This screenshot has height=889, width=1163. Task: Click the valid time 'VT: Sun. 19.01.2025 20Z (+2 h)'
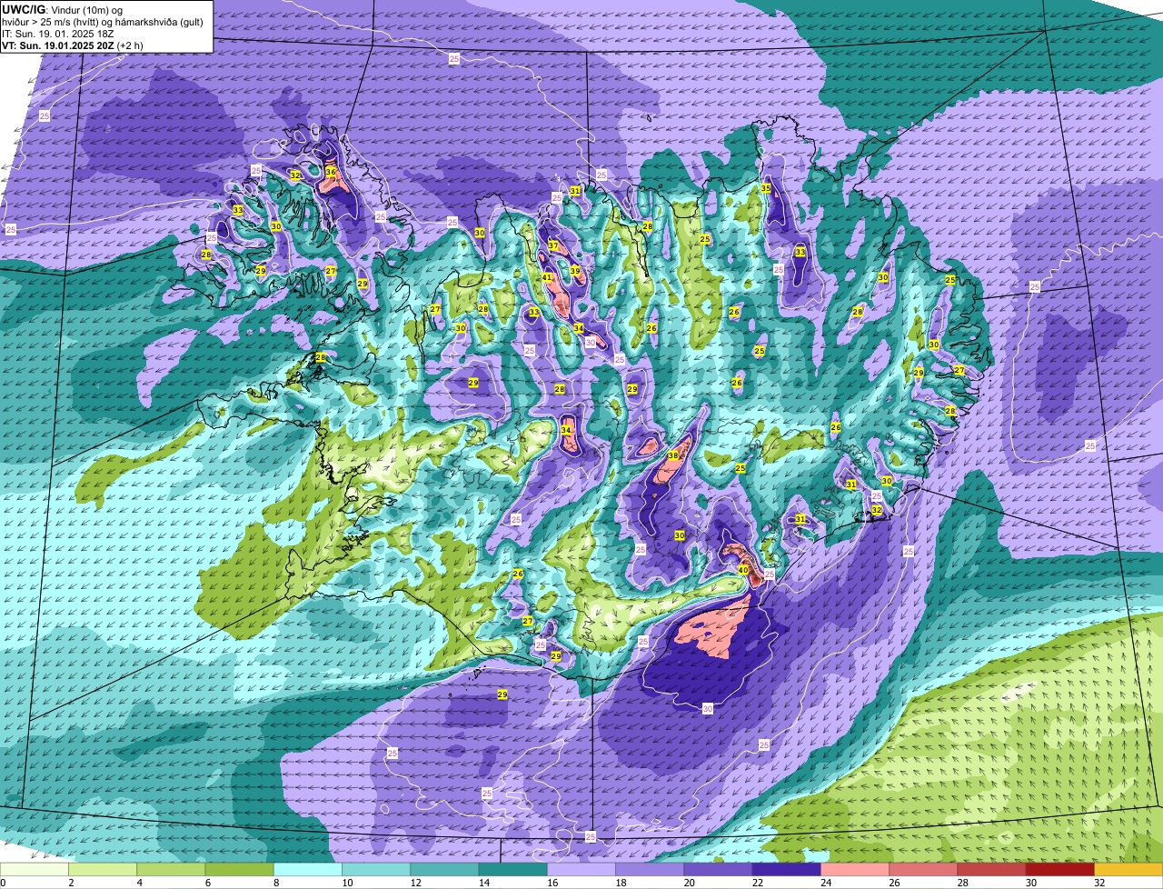click(x=73, y=45)
